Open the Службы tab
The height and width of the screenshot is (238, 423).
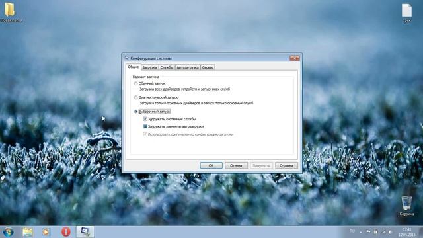167,67
